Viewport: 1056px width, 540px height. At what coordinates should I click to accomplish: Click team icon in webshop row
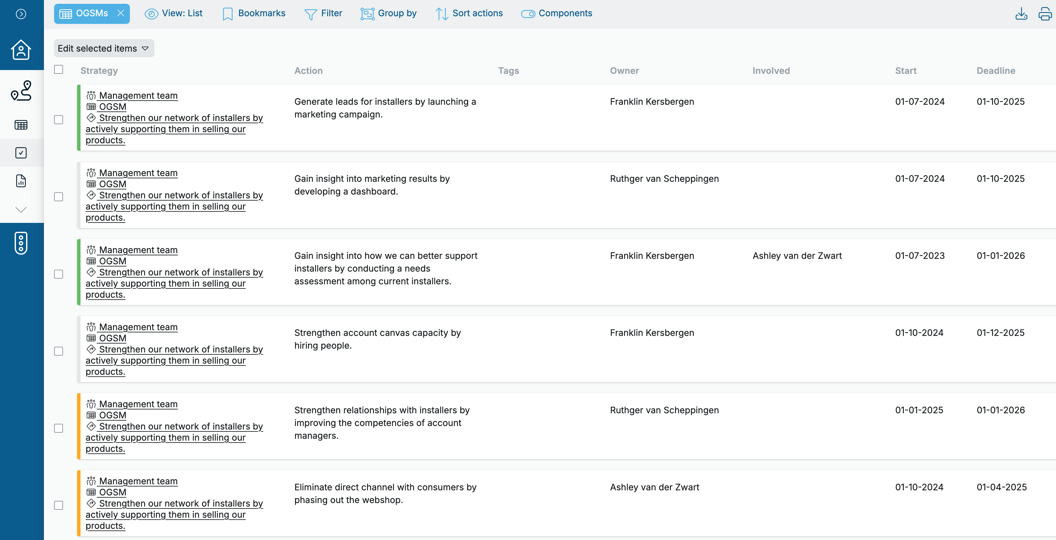pos(91,481)
